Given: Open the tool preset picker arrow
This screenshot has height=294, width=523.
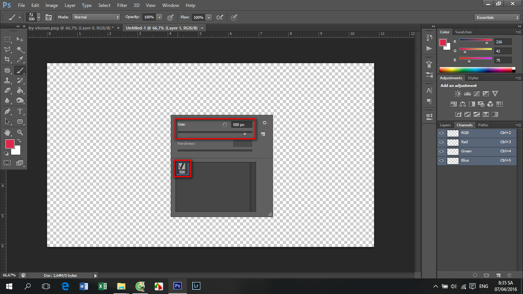Looking at the screenshot, I should point(20,18).
